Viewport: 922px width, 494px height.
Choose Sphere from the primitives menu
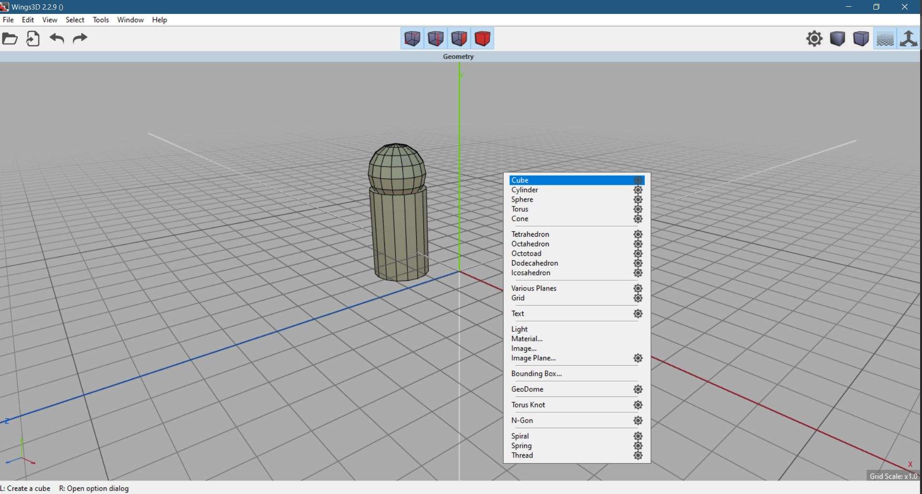point(522,200)
